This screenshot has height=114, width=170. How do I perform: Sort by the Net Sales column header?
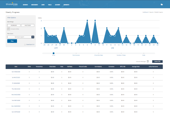coord(69,67)
